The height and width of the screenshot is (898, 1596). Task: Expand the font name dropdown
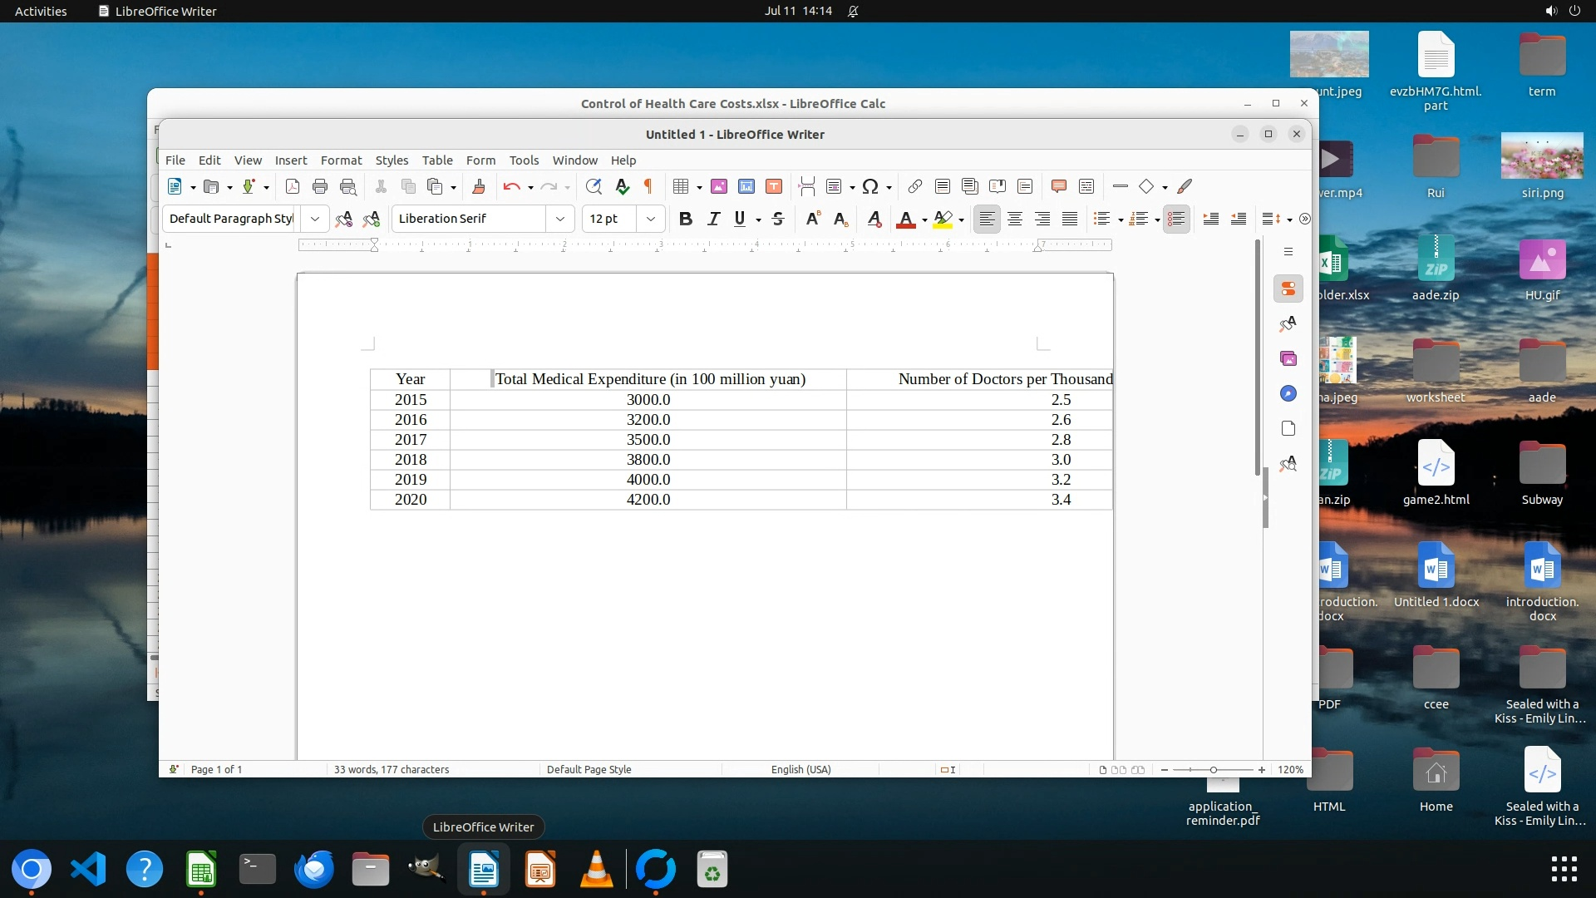click(560, 219)
